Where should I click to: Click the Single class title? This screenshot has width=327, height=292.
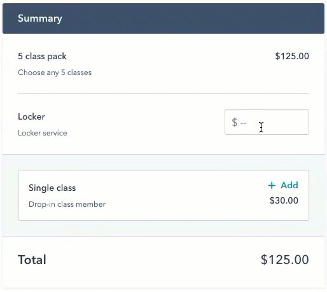point(52,188)
